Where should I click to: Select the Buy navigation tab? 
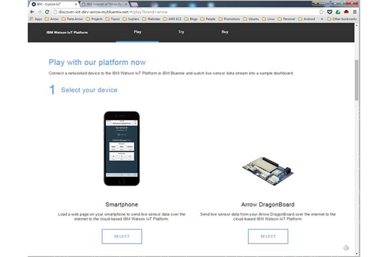click(x=224, y=32)
